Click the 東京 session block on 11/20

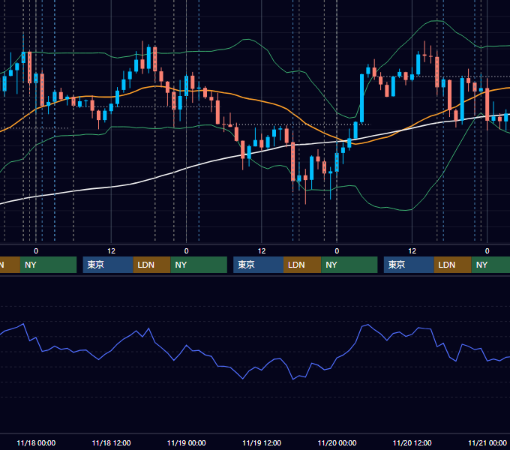(x=409, y=265)
